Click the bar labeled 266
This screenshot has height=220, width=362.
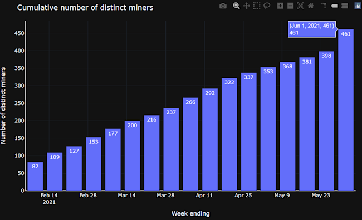click(x=190, y=144)
